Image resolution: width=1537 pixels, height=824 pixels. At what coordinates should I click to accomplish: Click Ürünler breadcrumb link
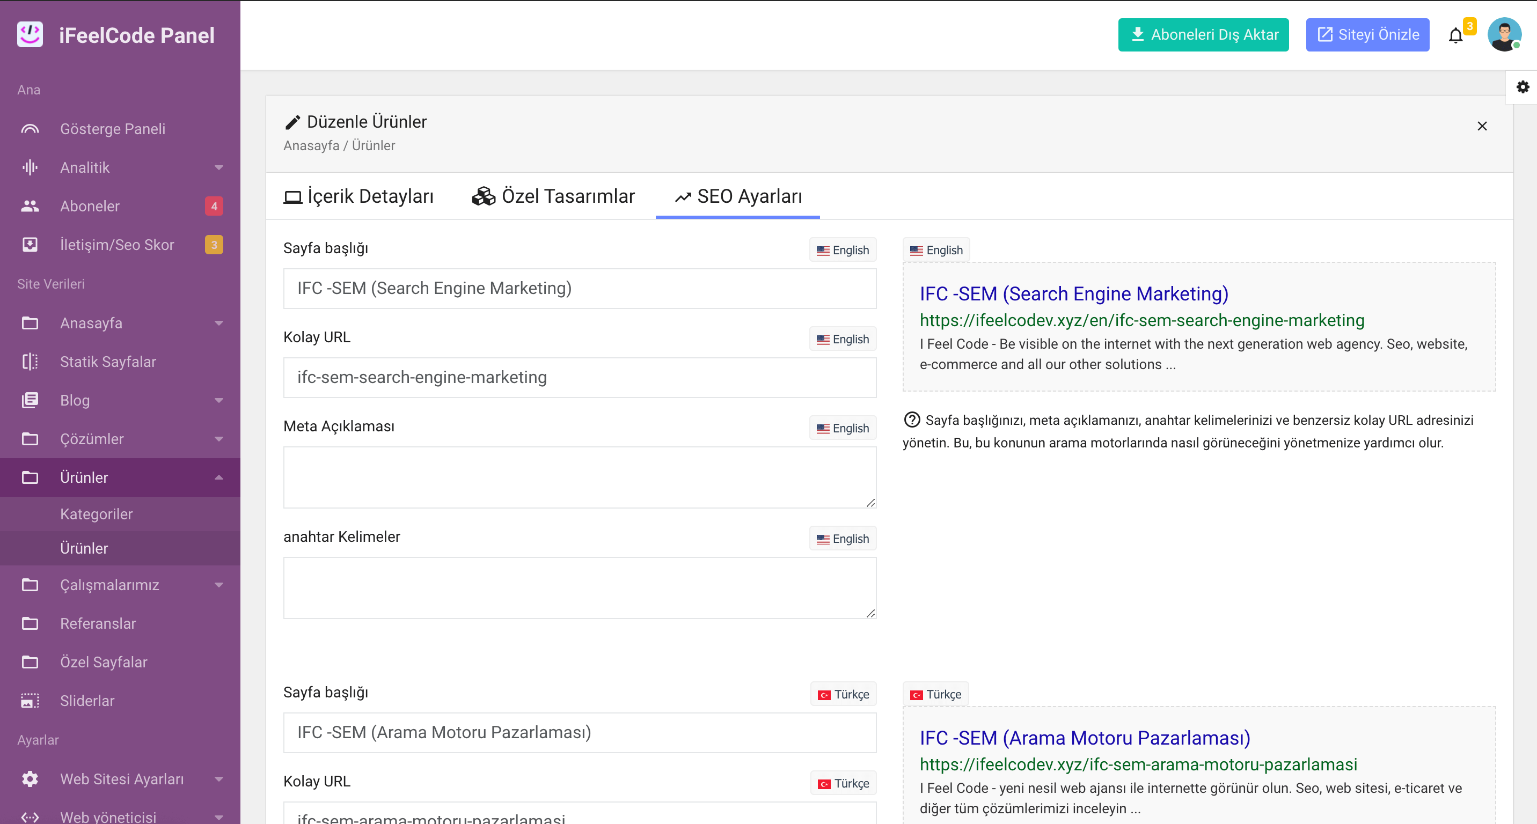click(373, 145)
